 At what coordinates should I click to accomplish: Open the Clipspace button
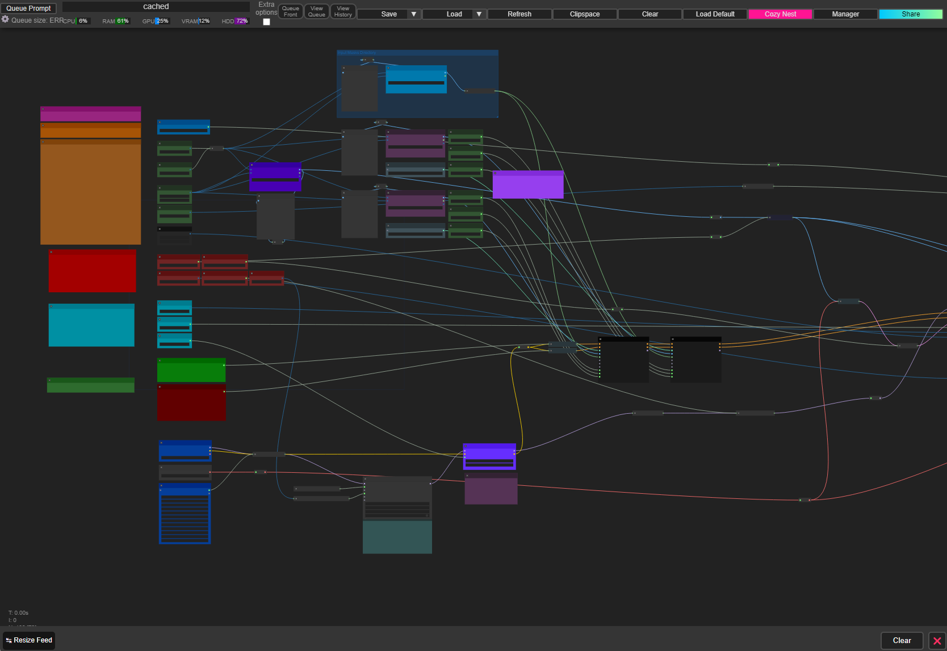coord(585,14)
